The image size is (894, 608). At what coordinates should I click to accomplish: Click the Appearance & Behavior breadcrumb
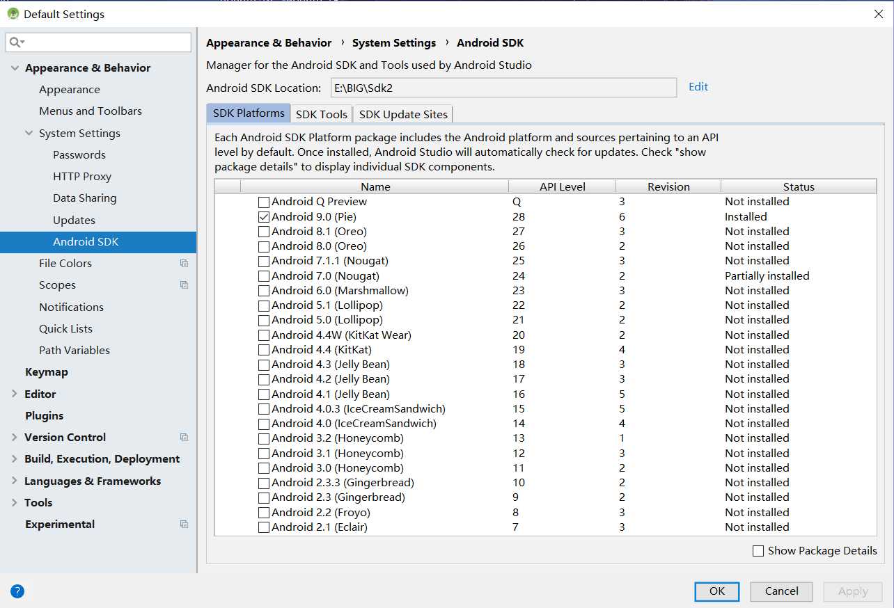pos(269,42)
